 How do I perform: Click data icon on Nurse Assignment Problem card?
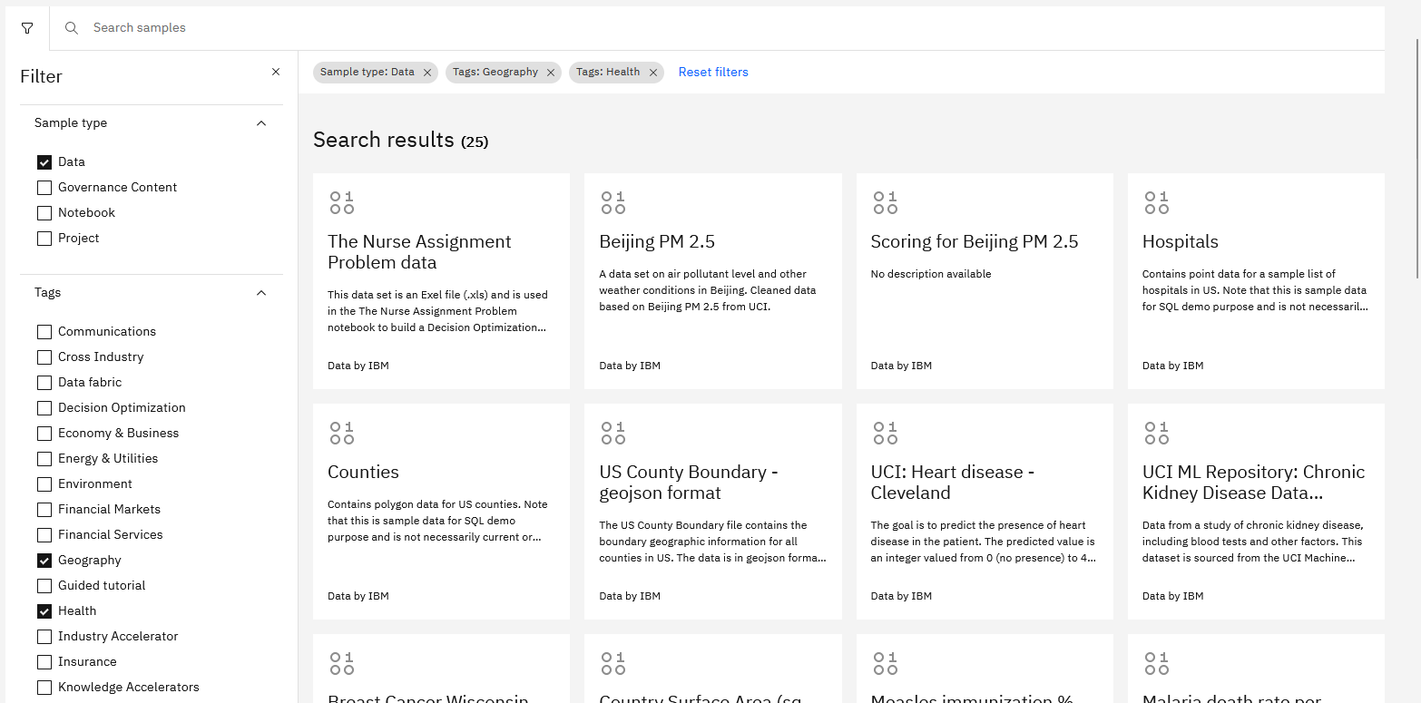point(342,202)
